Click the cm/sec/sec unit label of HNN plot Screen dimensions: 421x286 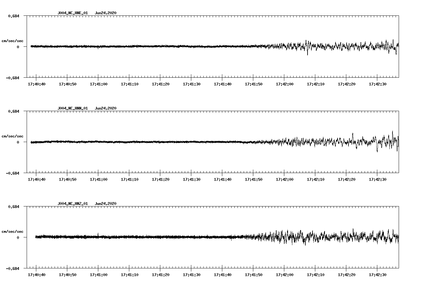[x=13, y=136]
